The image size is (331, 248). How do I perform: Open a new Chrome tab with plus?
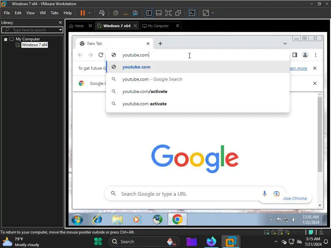click(x=160, y=44)
